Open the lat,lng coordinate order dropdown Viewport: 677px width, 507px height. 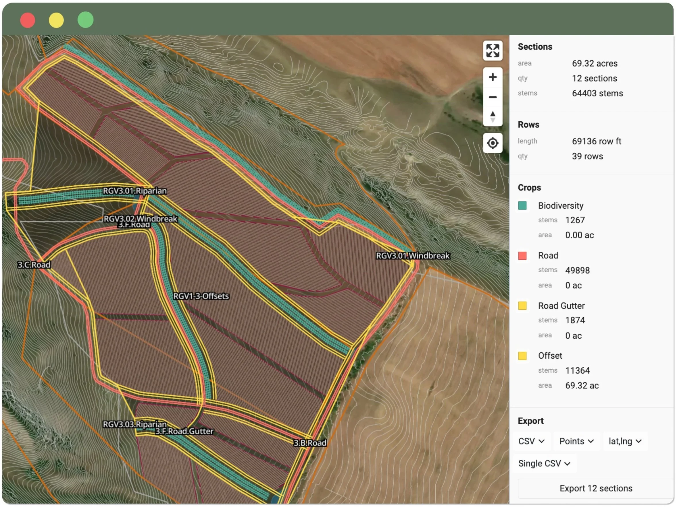[625, 441]
